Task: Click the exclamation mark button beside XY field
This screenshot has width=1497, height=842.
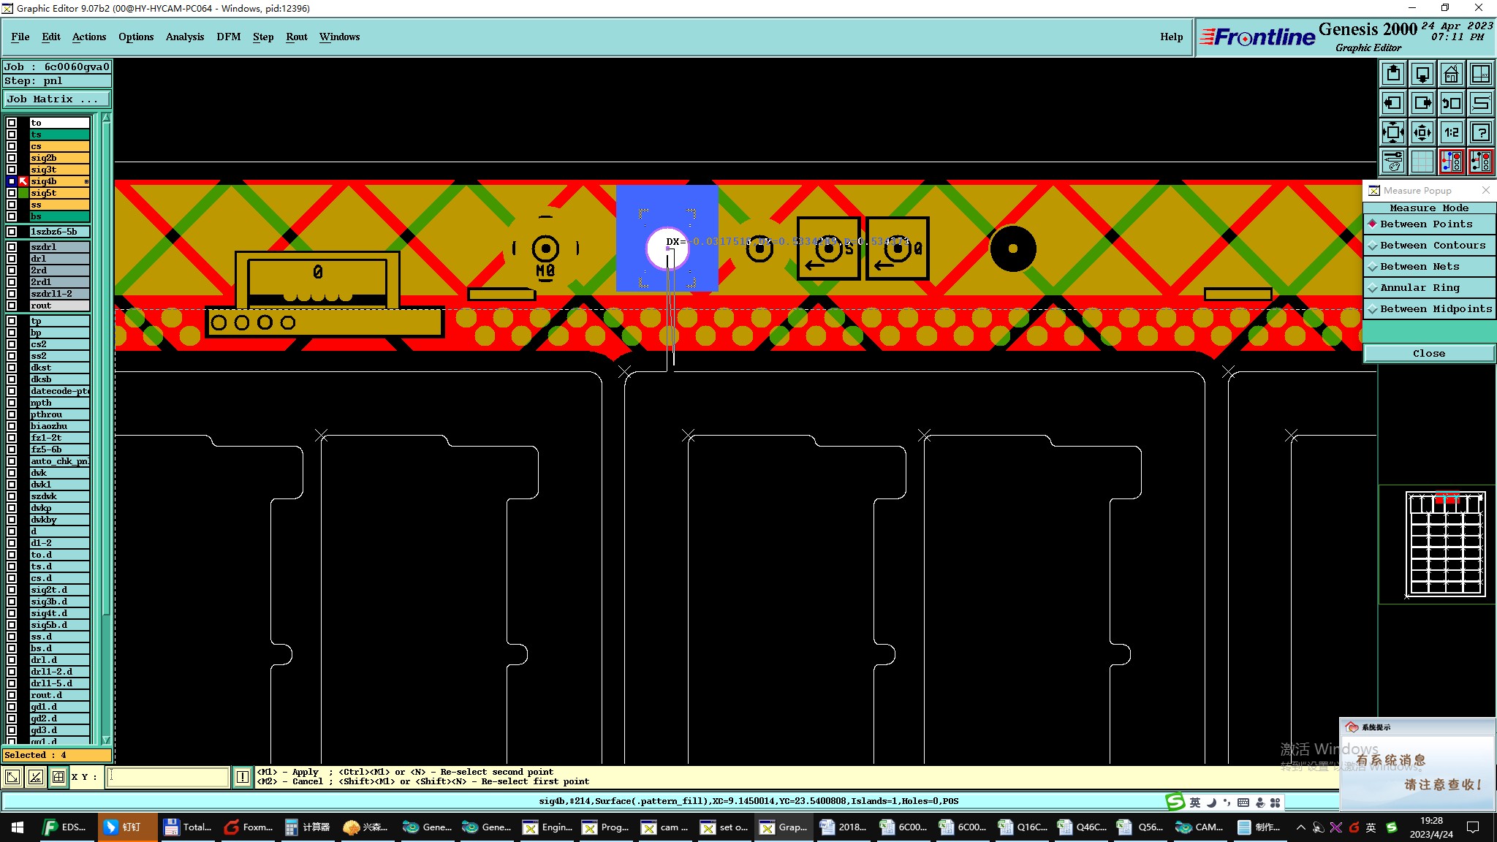Action: [243, 777]
